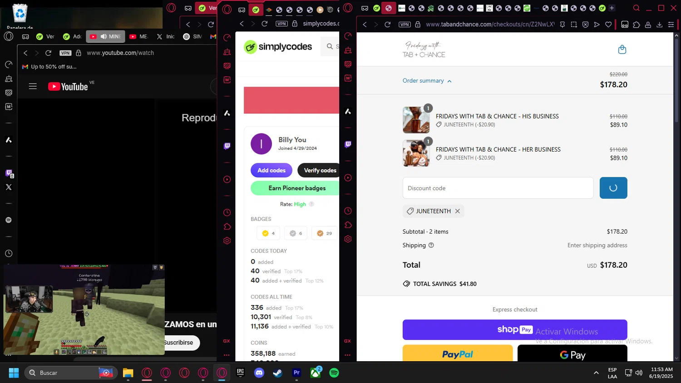
Task: Open GX Corner icon in simplycodes sidebar
Action: [x=227, y=341]
